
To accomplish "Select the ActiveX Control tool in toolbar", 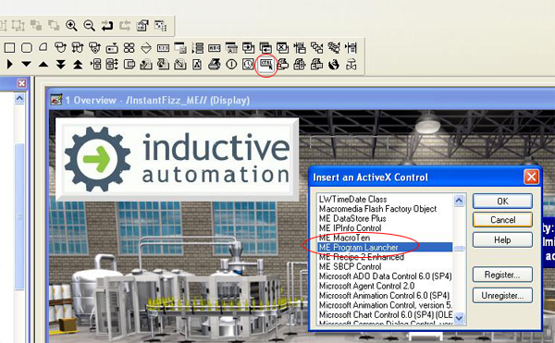I will point(266,65).
